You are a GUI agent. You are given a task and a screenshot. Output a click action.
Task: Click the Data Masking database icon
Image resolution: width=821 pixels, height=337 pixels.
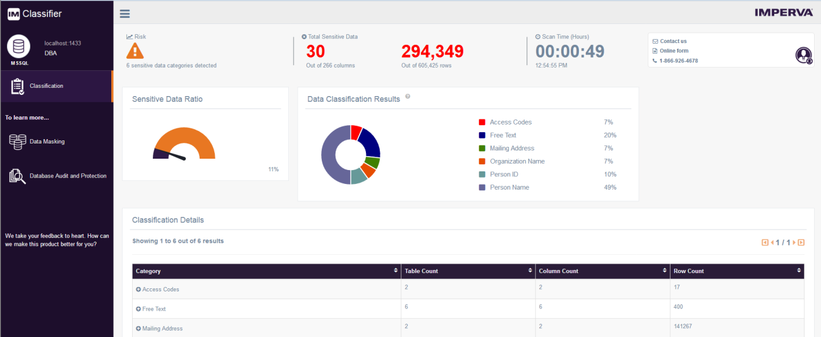tap(18, 142)
